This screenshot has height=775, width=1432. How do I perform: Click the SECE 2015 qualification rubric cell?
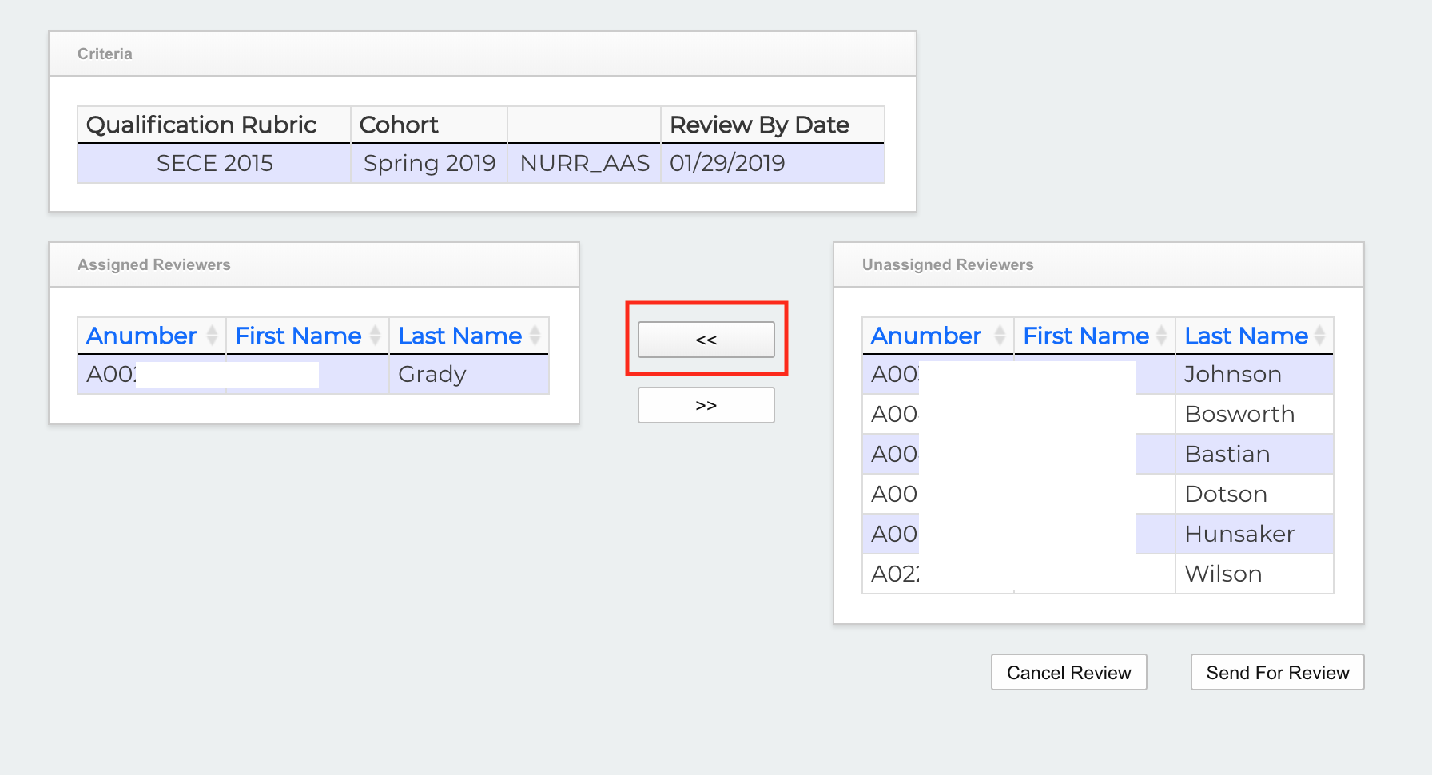pyautogui.click(x=214, y=164)
